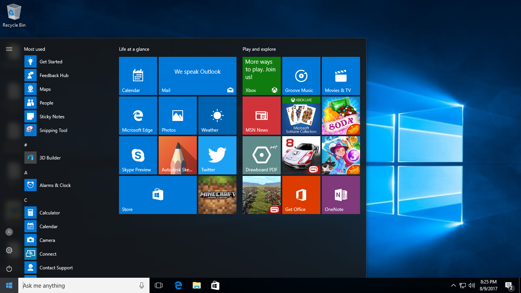Screen dimensions: 521x293
Task: Open Maps in the Most used list
Action: tap(69, 89)
